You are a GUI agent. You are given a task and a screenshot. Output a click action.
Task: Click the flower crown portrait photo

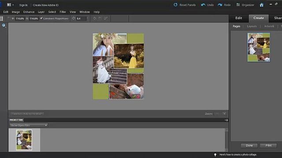[104, 45]
